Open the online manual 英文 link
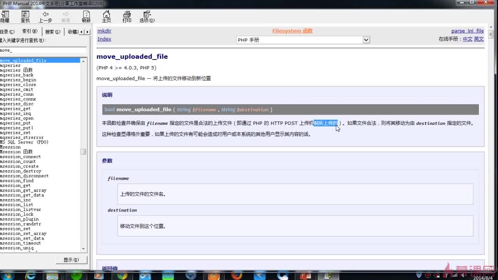This screenshot has height=280, width=498. click(x=479, y=39)
